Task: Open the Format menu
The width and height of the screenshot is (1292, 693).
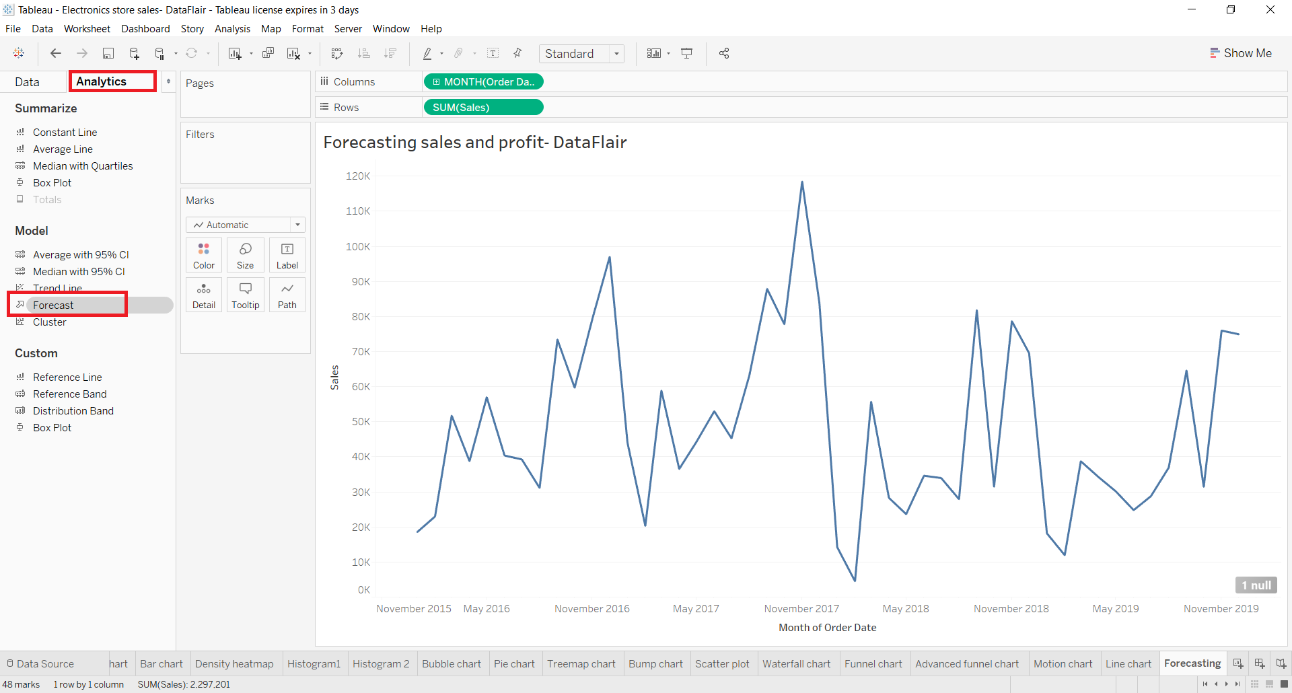Action: (308, 29)
